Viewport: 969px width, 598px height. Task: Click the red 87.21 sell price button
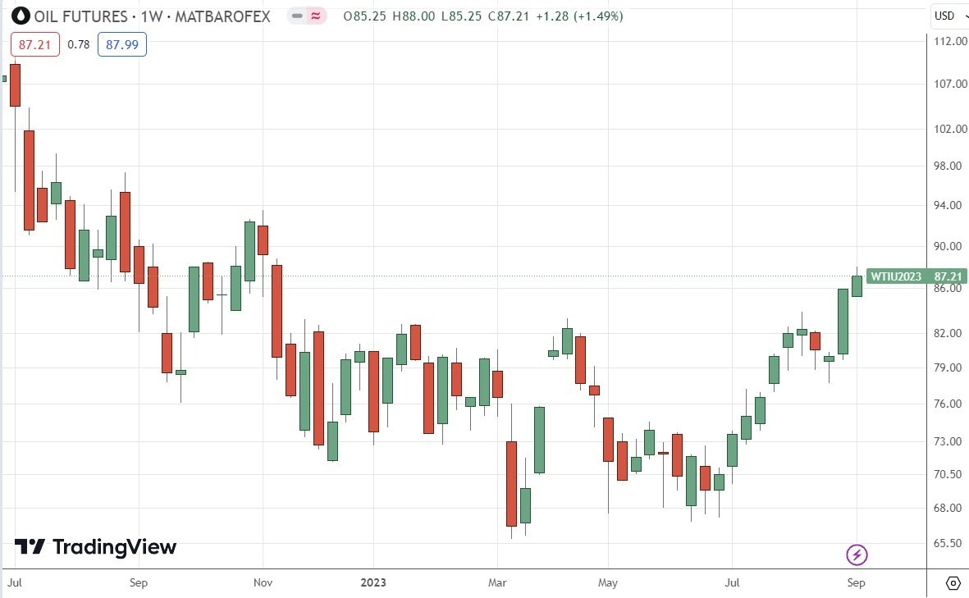[x=34, y=44]
